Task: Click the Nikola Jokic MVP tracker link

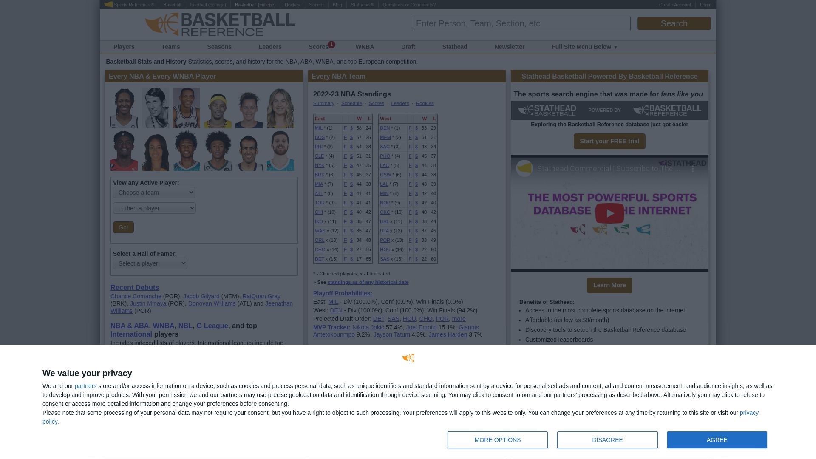Action: 368,327
